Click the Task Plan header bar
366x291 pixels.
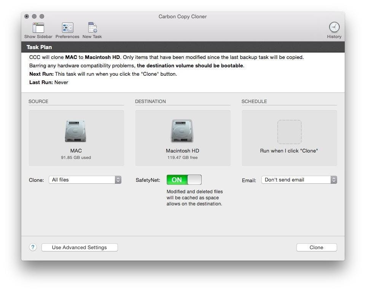[183, 47]
